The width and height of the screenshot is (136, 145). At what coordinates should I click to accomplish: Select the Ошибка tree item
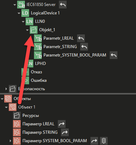[39, 80]
